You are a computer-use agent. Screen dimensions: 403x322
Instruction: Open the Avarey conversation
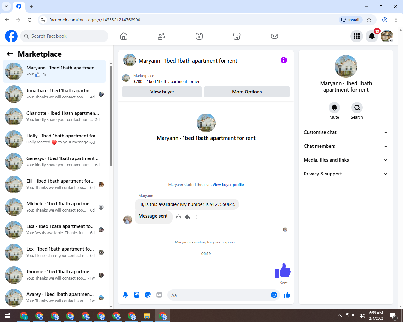[54, 298]
